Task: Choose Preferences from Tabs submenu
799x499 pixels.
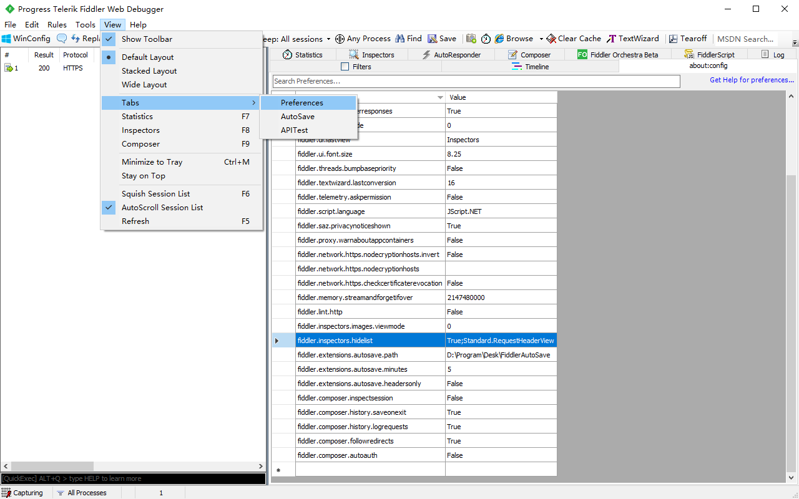Action: tap(308, 103)
